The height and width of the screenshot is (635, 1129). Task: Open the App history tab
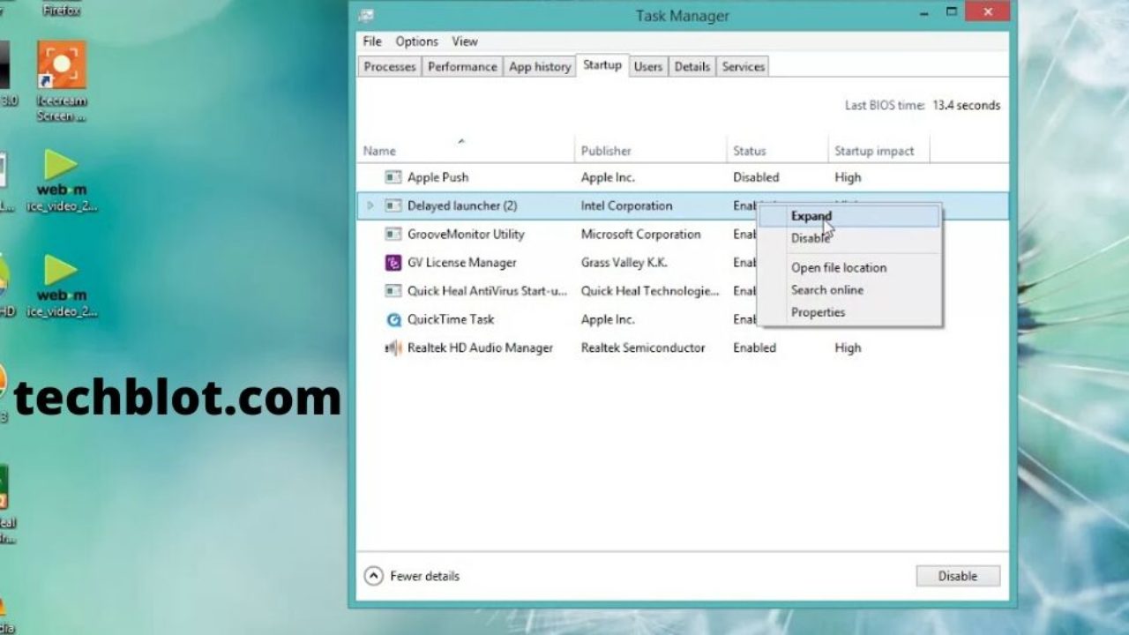click(540, 66)
